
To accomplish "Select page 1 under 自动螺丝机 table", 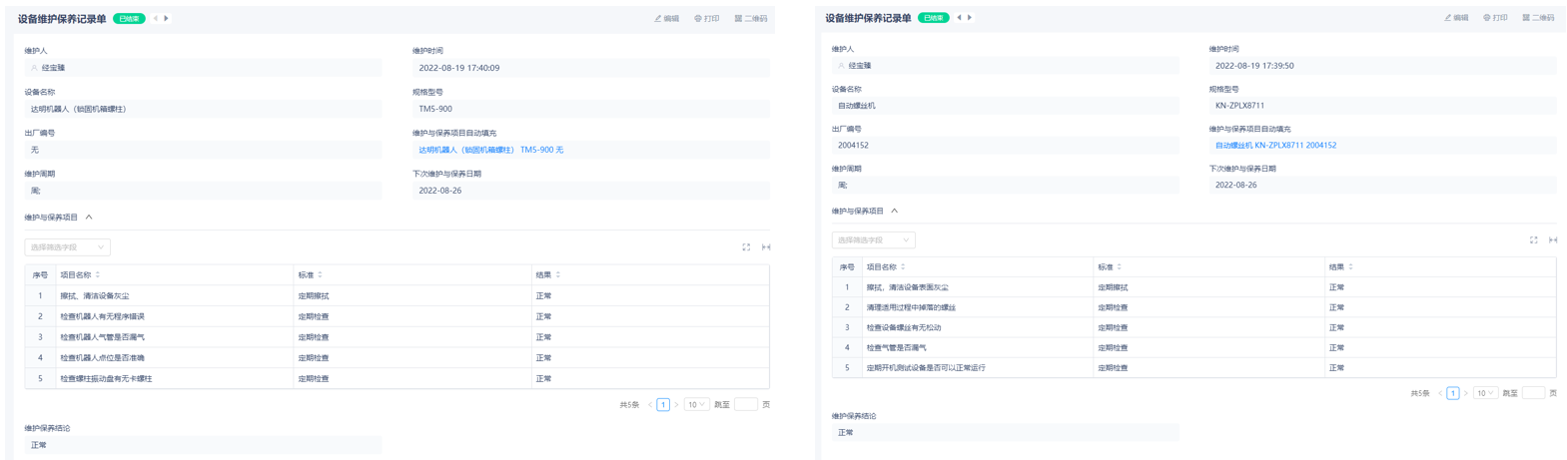I will [x=1453, y=394].
